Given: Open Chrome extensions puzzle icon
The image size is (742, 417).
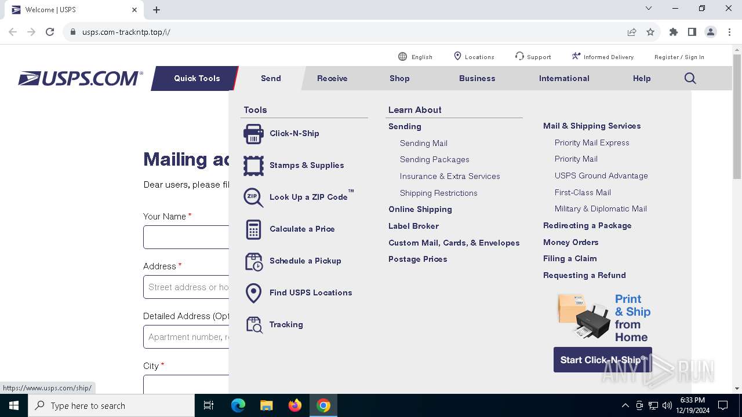Looking at the screenshot, I should coord(674,32).
